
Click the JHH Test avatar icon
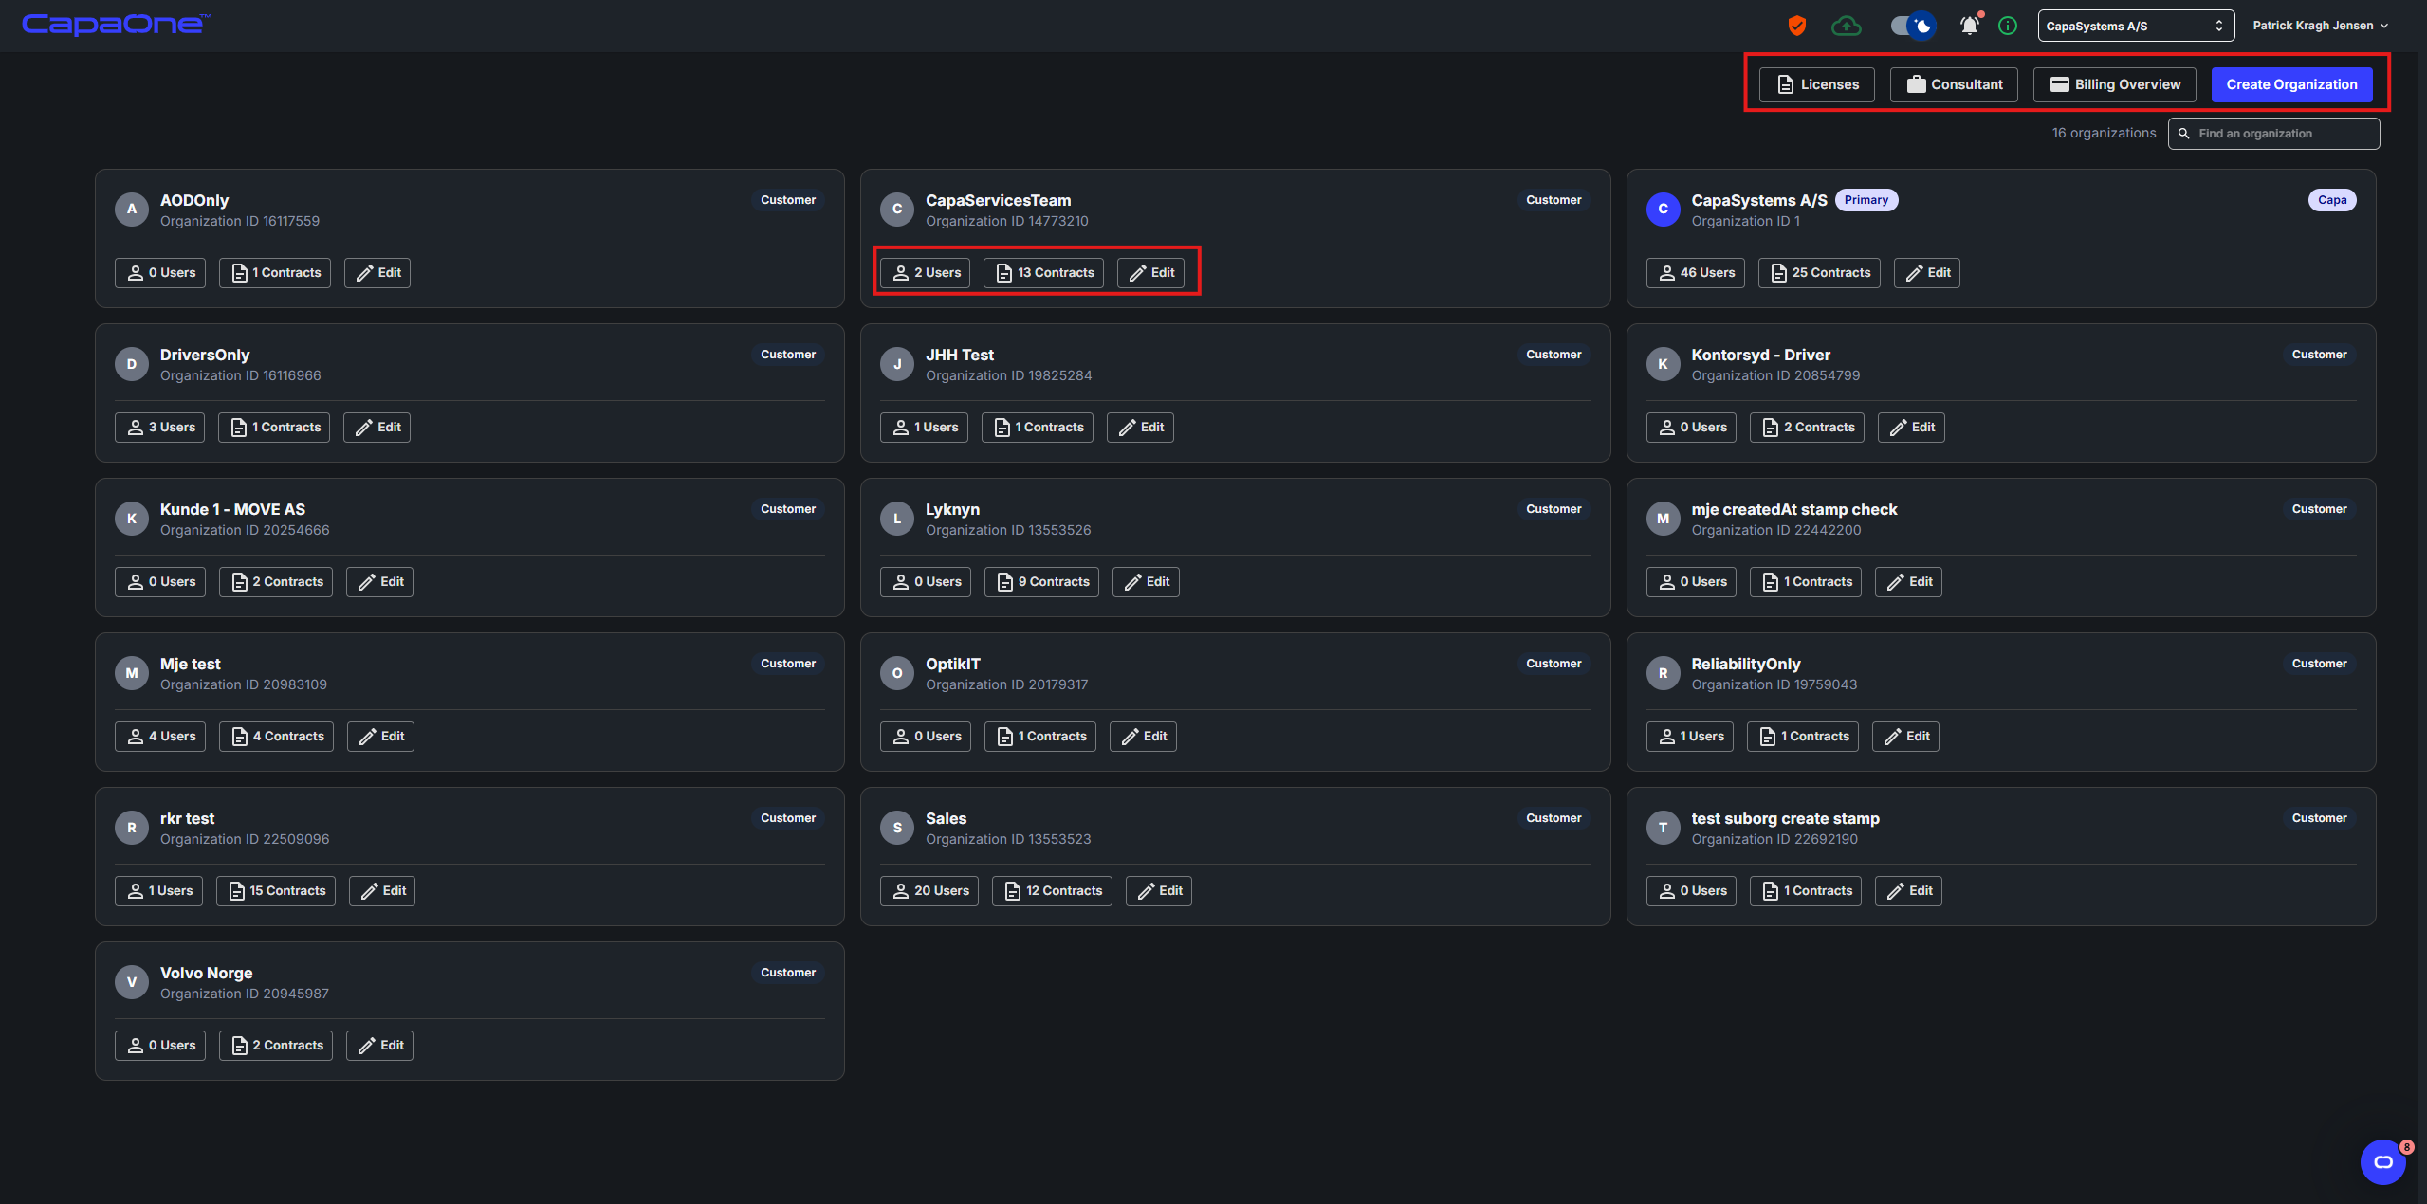click(x=897, y=364)
